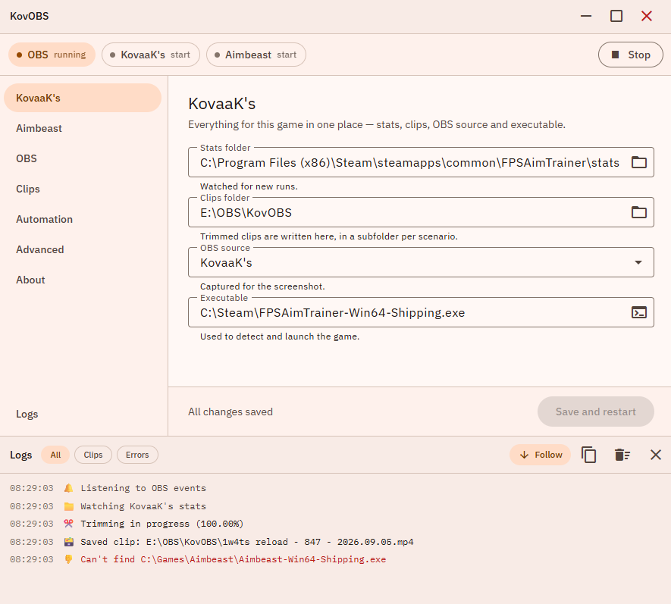Image resolution: width=671 pixels, height=604 pixels.
Task: Click the "Trimmed clips are written here" hint
Action: [x=328, y=236]
